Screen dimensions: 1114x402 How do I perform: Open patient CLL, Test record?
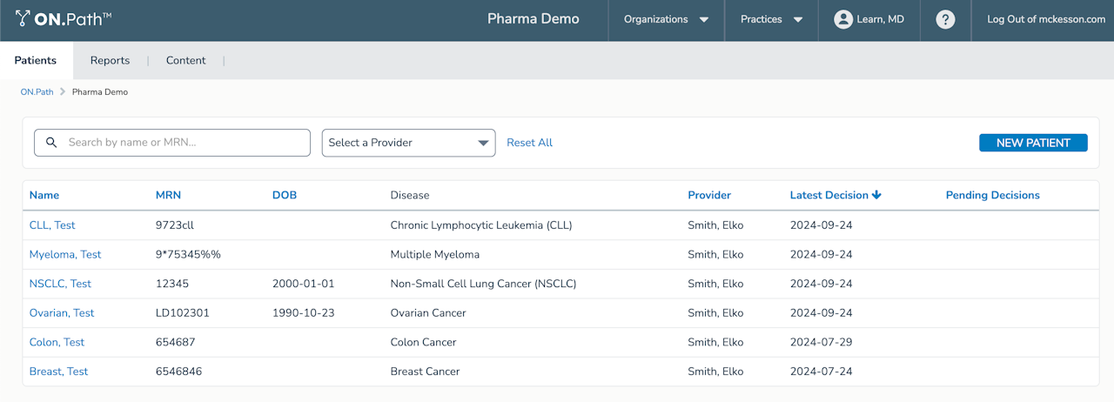coord(52,224)
